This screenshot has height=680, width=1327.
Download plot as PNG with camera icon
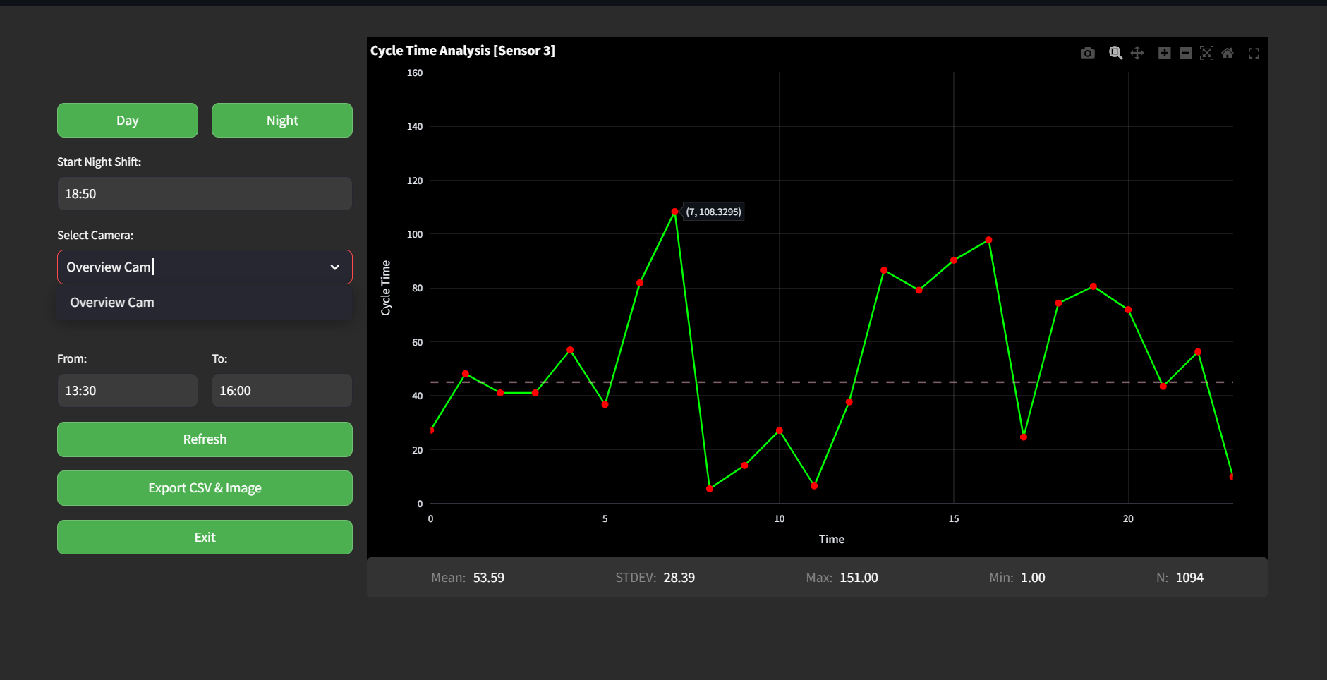(x=1087, y=53)
